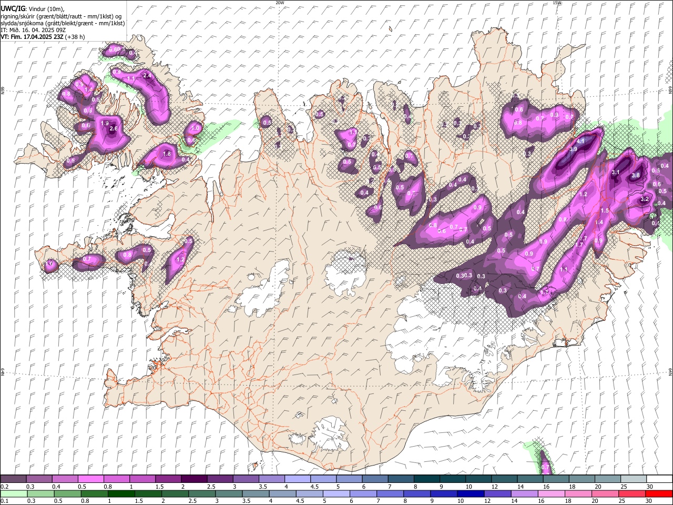The image size is (673, 505).
Task: Click the '4.1' precipitation value in the east
Action: pos(580,142)
